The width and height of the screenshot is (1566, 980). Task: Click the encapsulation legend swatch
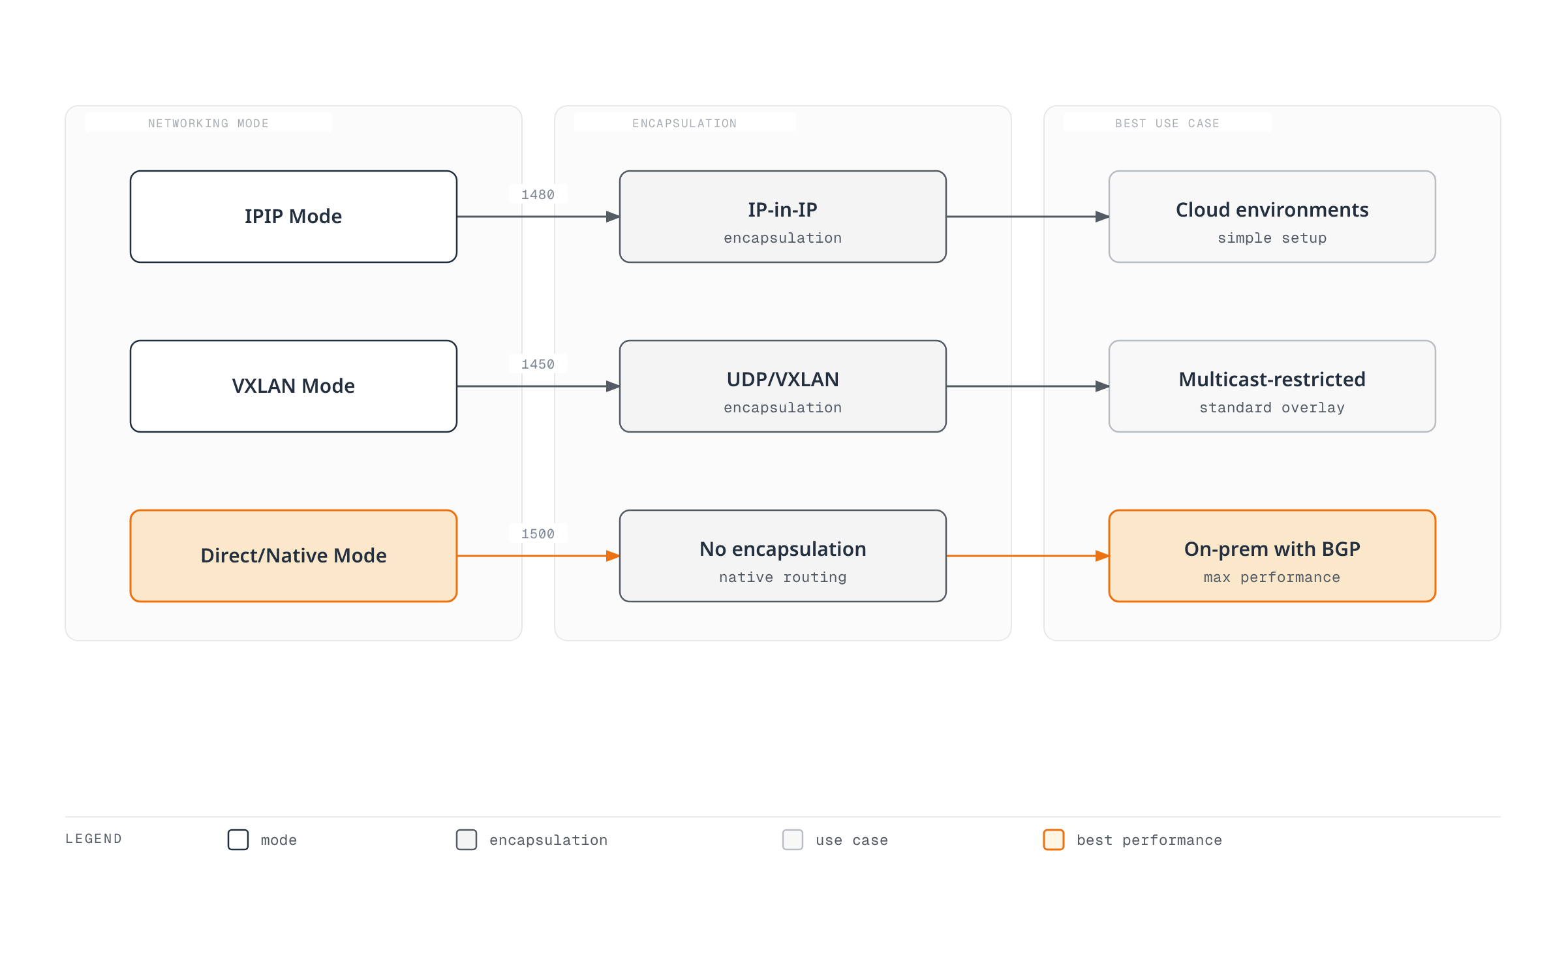click(467, 840)
